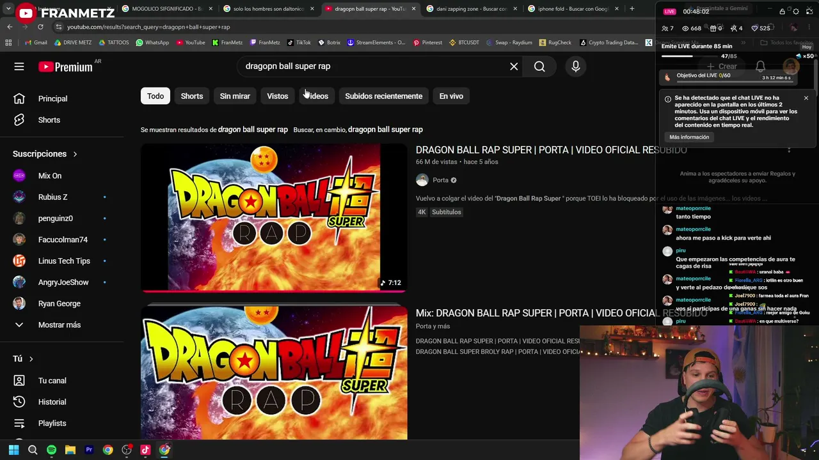The image size is (819, 460).
Task: Open the Pinterest bookmark
Action: point(427,43)
